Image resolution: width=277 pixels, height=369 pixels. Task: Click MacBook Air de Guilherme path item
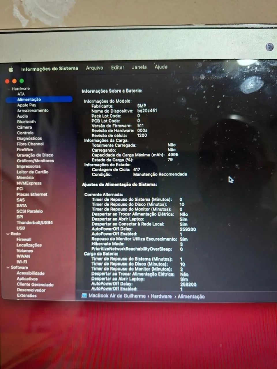[x=117, y=296]
